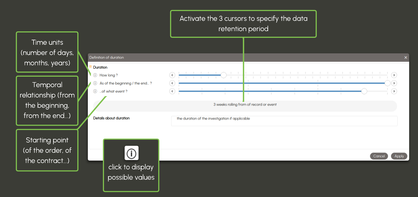Select the beginning/end slider handle
418x197 pixels.
pyautogui.click(x=387, y=83)
